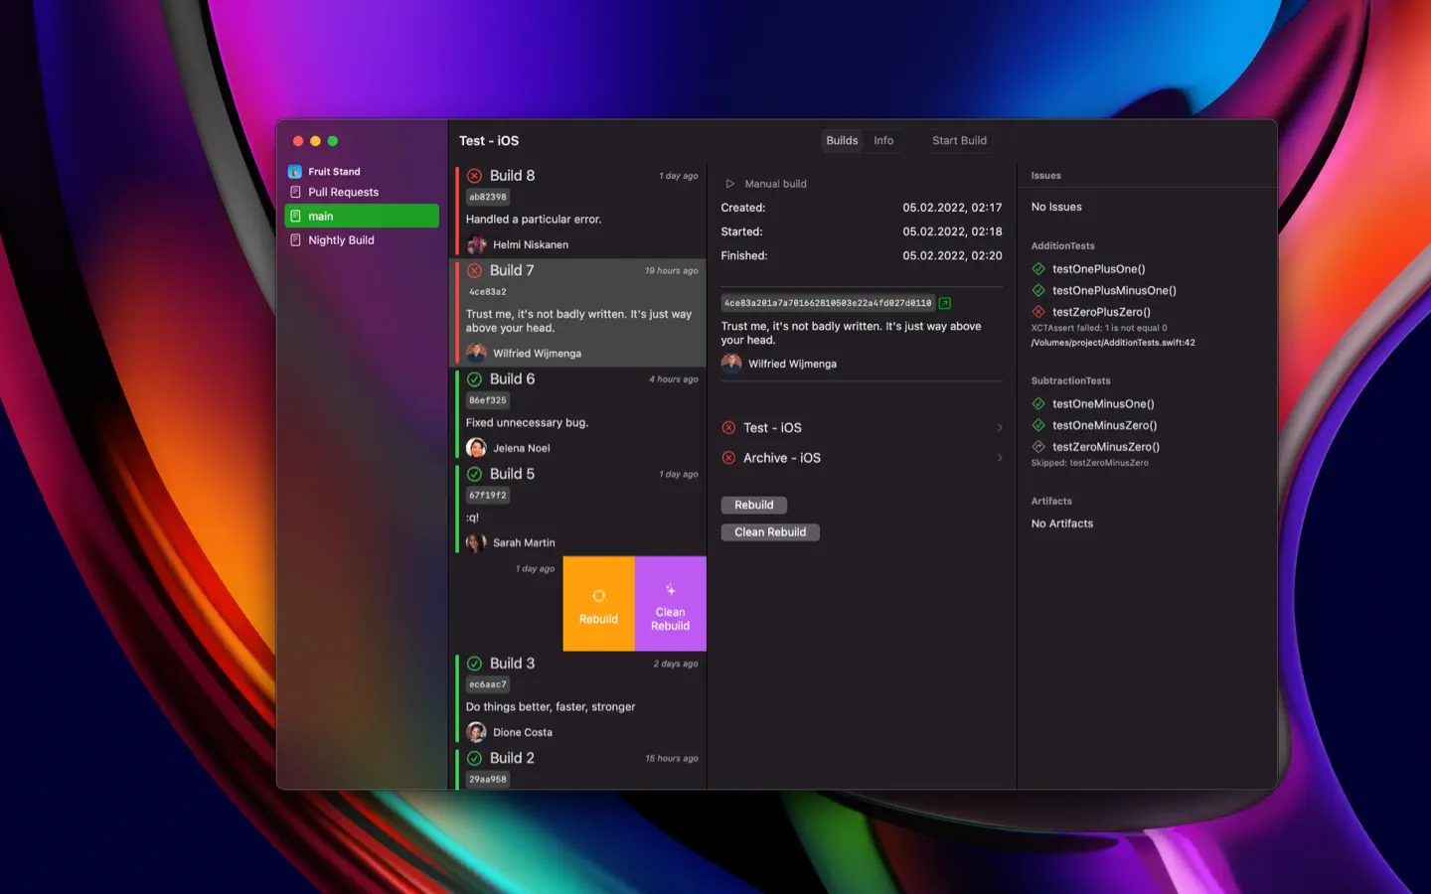
Task: Click the Start Build button
Action: 959,141
